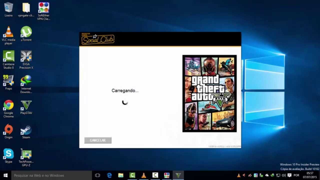
Task: Open VLC cone in the taskbar
Action: click(144, 175)
